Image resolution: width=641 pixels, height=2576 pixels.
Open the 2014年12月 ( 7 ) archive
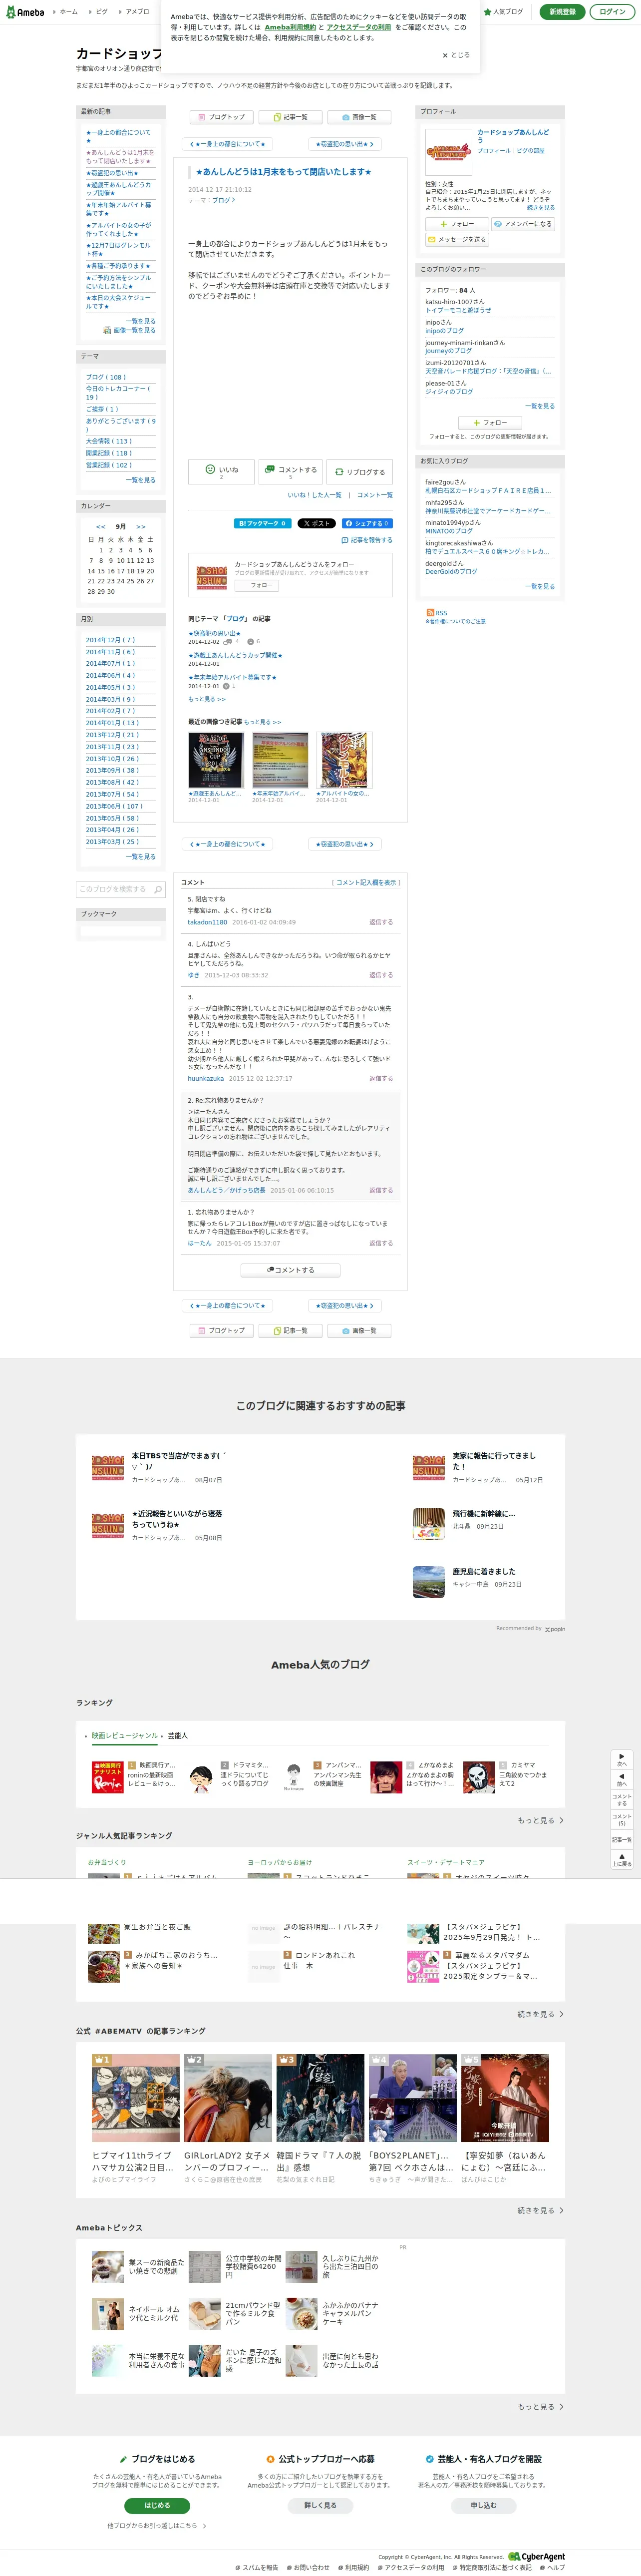110,640
